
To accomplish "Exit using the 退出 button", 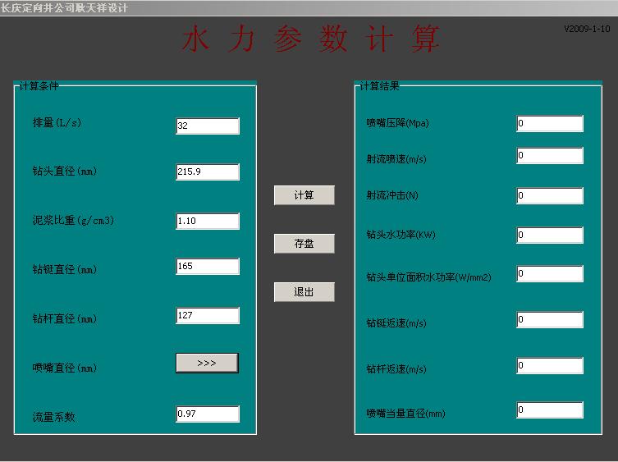I will 304,292.
